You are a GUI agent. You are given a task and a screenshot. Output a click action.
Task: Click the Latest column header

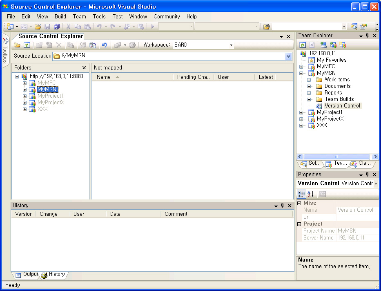point(266,77)
